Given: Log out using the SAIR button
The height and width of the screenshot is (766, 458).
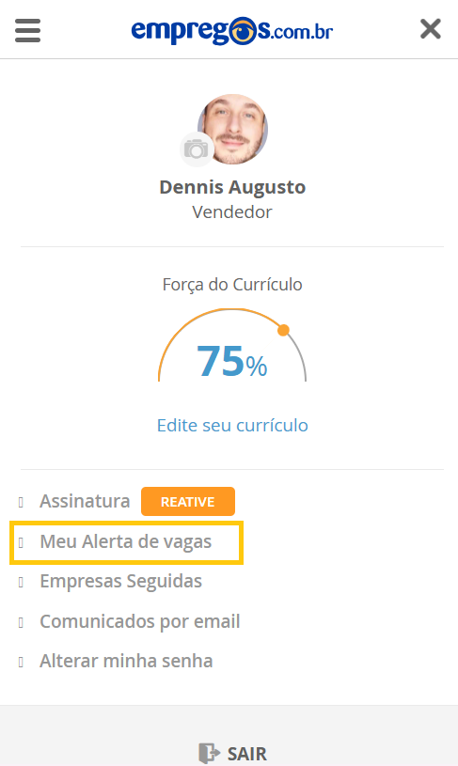Looking at the screenshot, I should tap(232, 753).
